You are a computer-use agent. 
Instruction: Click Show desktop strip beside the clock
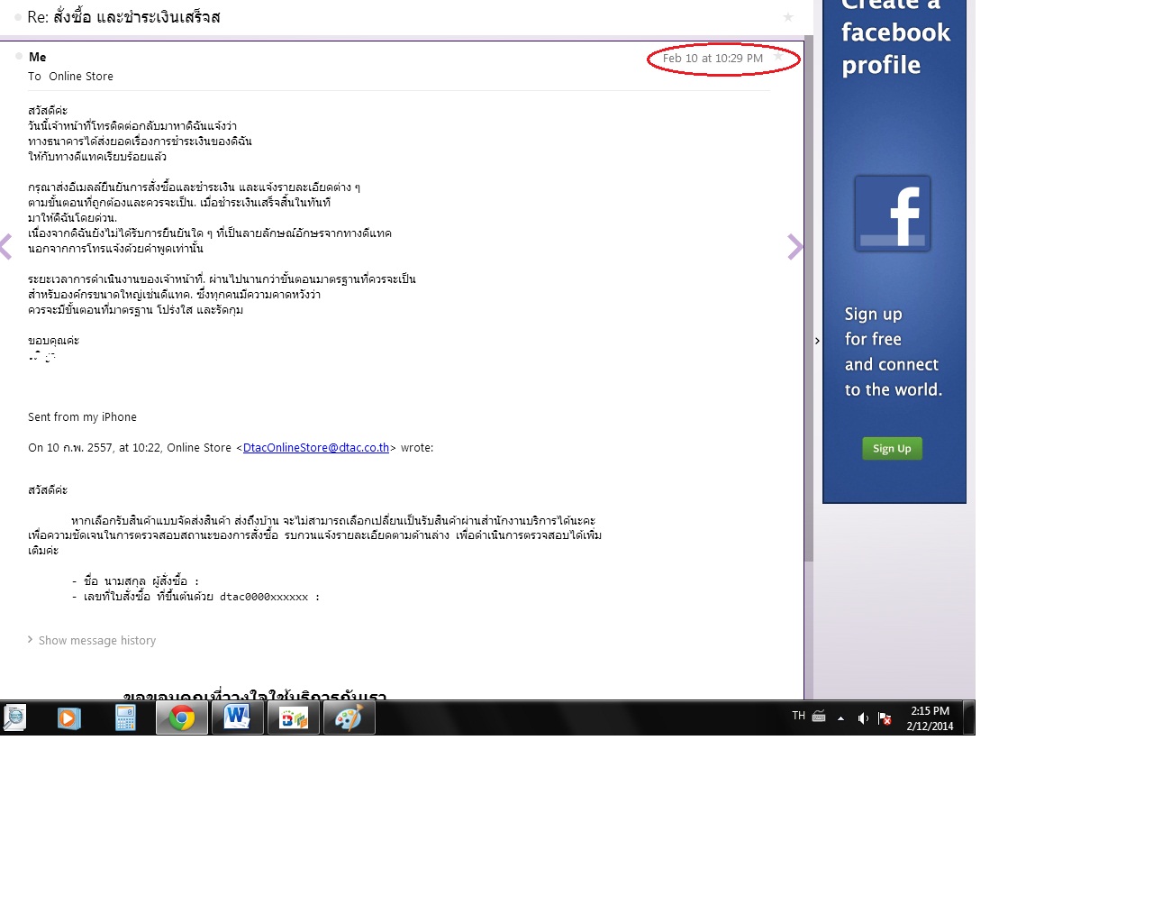[969, 718]
